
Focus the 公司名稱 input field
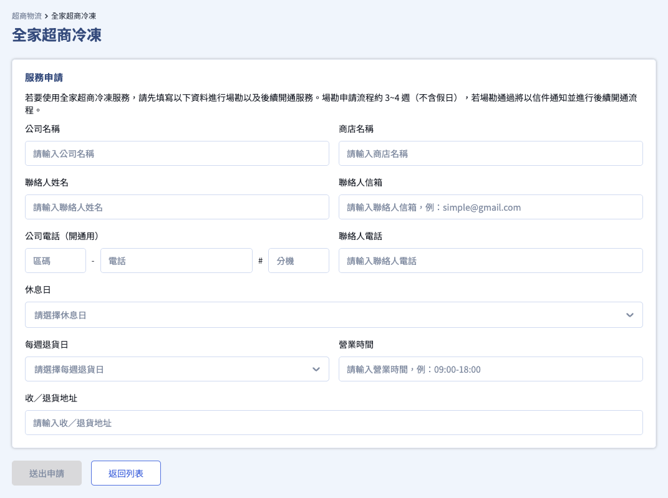(177, 153)
